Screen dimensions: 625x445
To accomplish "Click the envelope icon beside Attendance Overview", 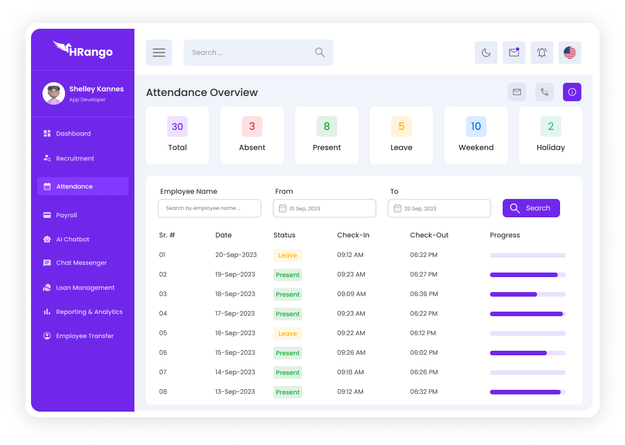I will click(x=516, y=92).
